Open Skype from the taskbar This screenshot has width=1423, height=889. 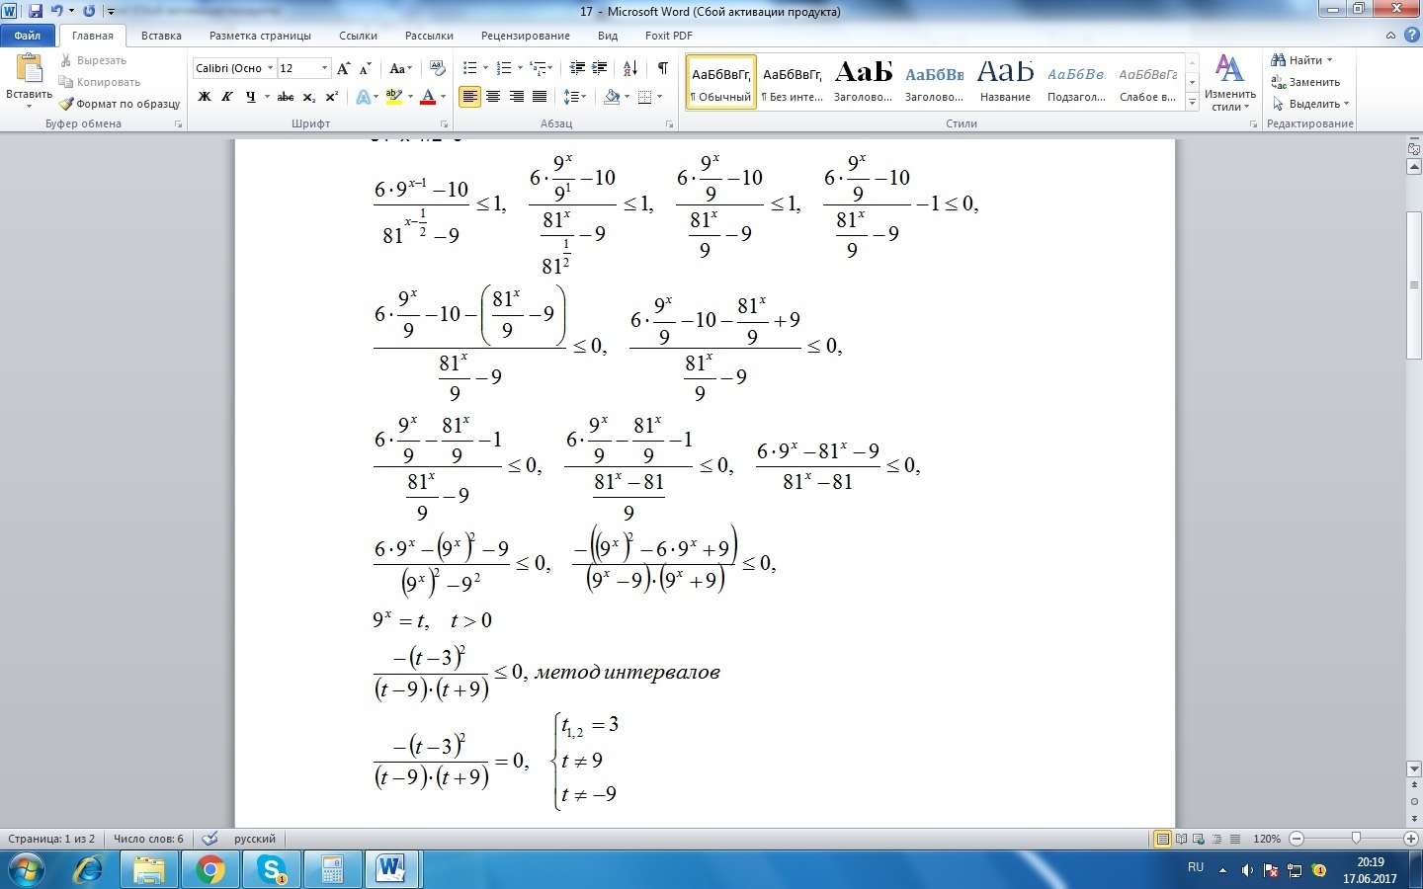271,870
